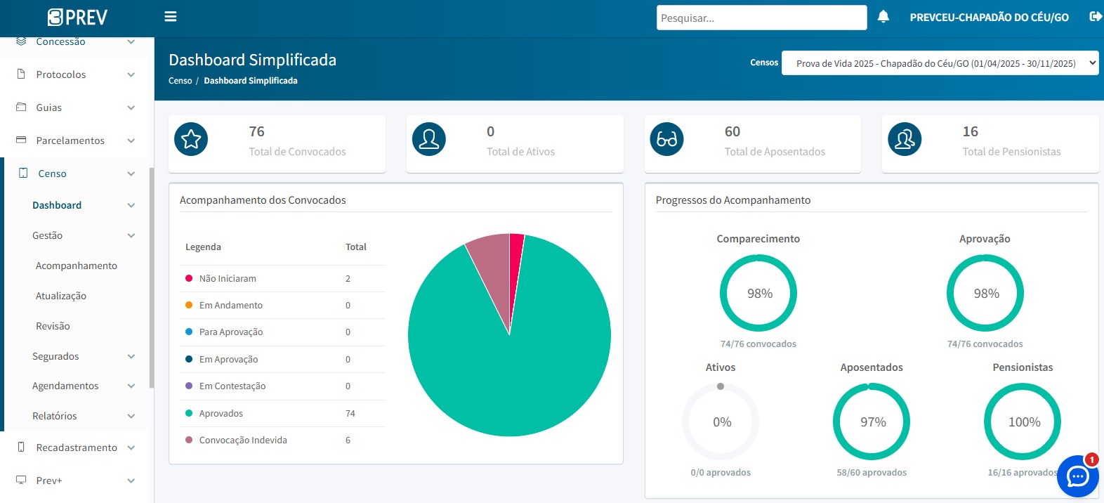The width and height of the screenshot is (1104, 503).
Task: Open the Acompanhamento menu item
Action: tap(77, 266)
